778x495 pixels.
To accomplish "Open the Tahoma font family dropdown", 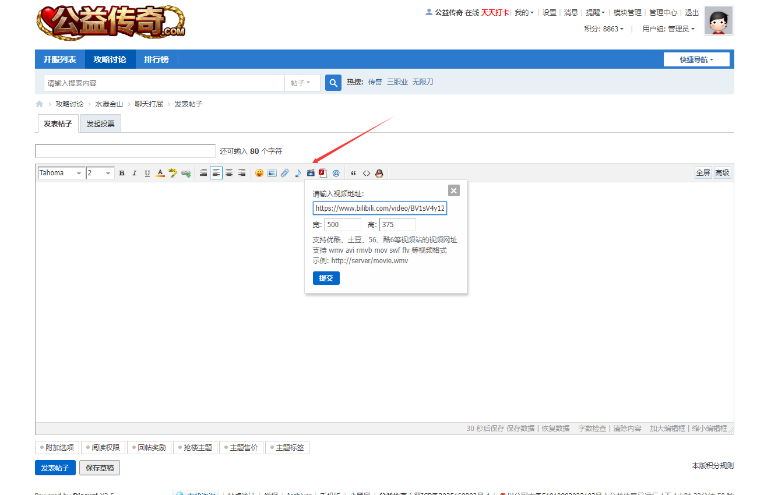I will click(x=60, y=172).
